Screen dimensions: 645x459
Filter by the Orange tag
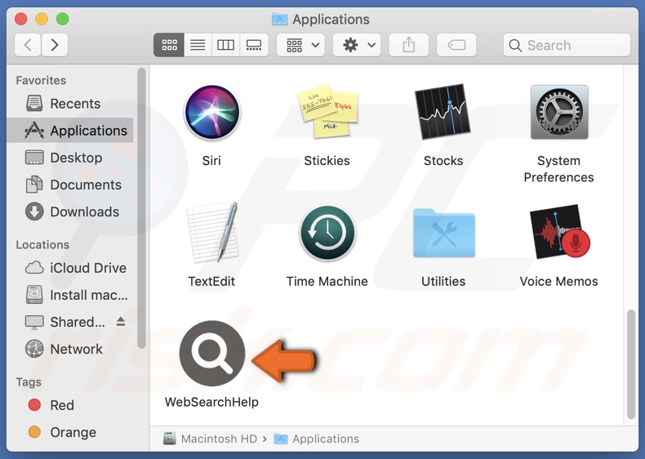point(70,432)
